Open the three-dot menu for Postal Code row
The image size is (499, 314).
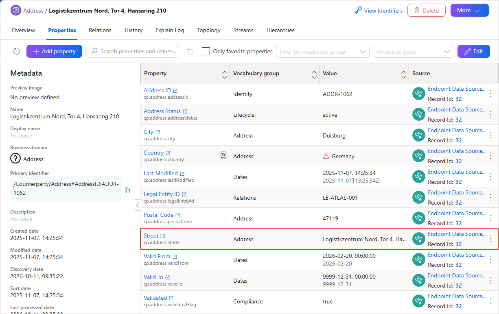(491, 218)
